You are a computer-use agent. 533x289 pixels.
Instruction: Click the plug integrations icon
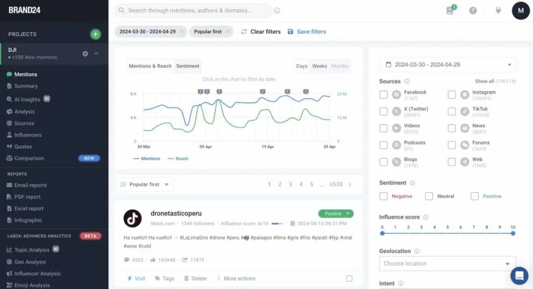(498, 10)
